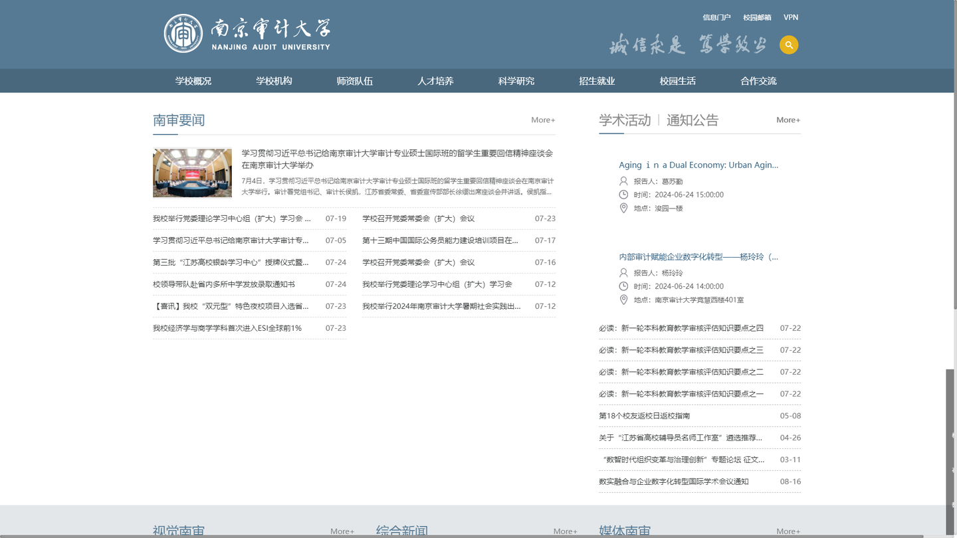Screen dimensions: 957x538
Task: Click speaker icon beside 报告人：葛苏勤
Action: tap(623, 181)
